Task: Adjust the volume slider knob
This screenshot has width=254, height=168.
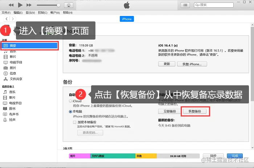Action: coord(58,5)
